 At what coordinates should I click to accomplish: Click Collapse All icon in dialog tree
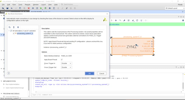click(x=14, y=27)
